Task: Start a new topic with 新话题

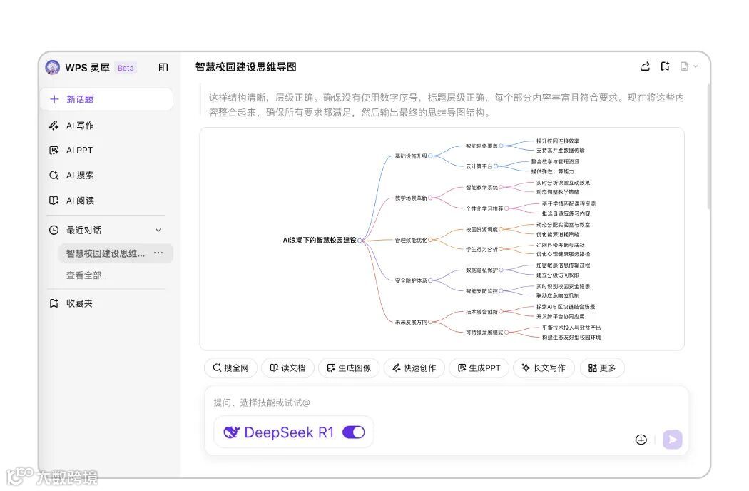Action: [x=107, y=99]
